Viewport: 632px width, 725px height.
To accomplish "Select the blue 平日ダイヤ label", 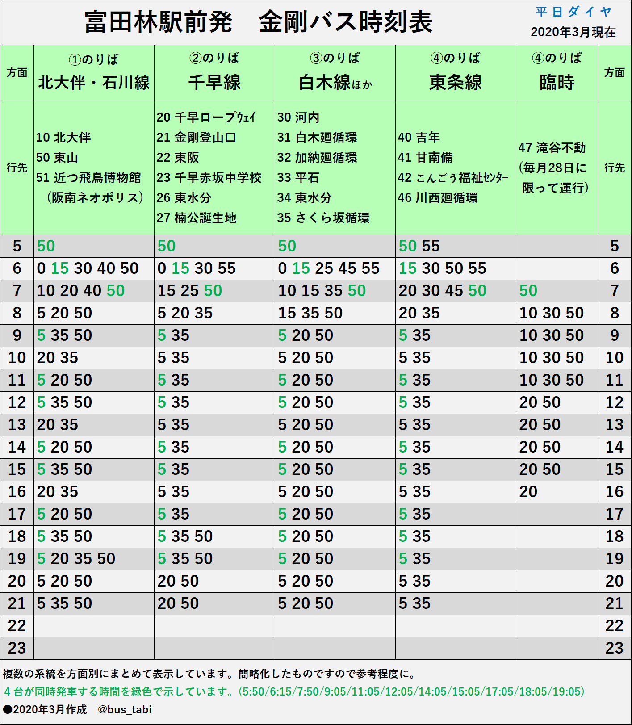I will pos(573,12).
